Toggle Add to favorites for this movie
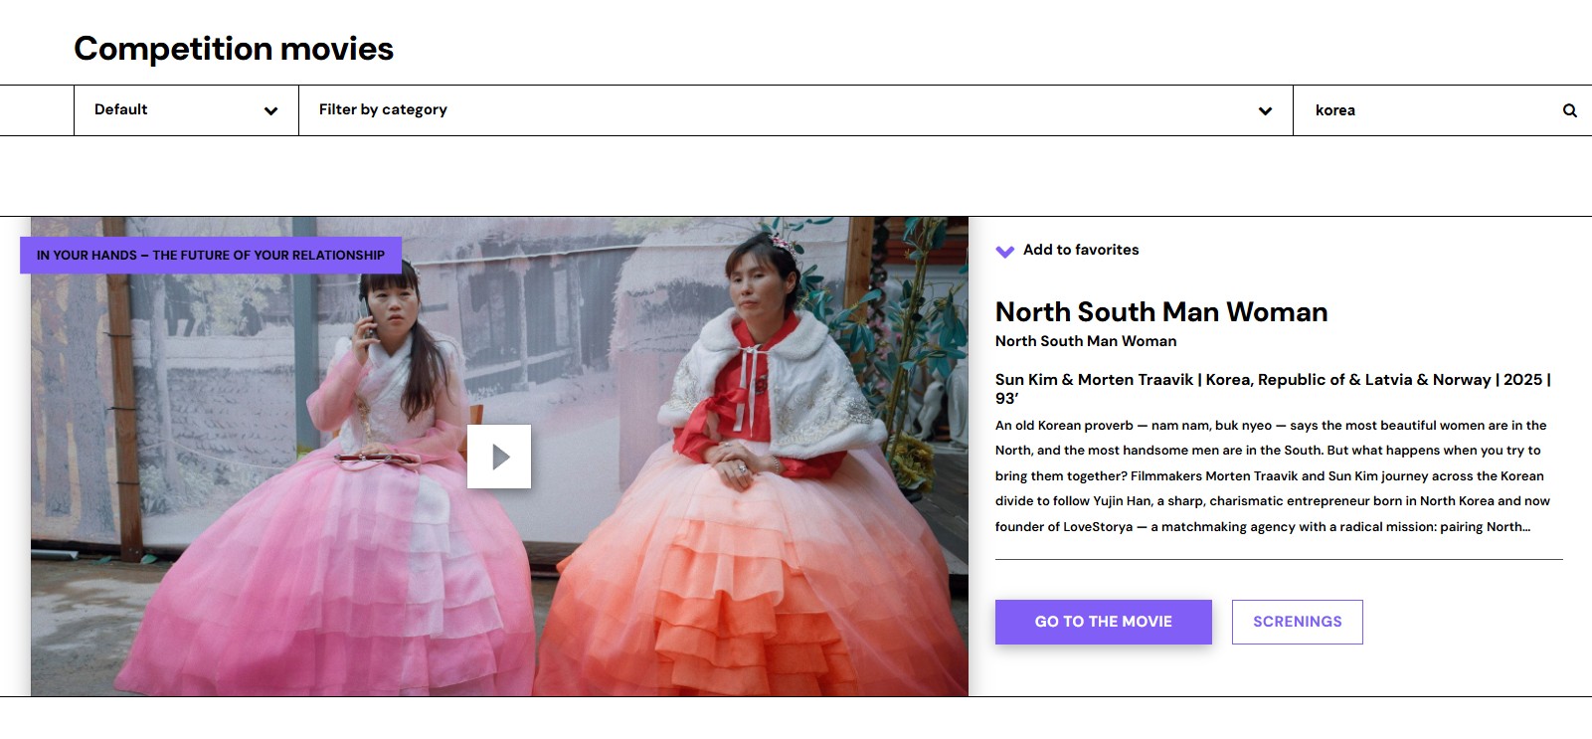The height and width of the screenshot is (739, 1592). tap(1080, 250)
